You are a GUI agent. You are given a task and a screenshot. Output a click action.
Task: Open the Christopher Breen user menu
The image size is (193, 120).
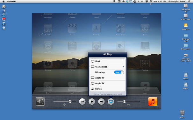[x=177, y=2]
